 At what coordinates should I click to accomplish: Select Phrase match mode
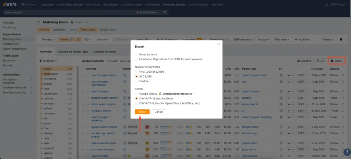[x=108, y=29]
